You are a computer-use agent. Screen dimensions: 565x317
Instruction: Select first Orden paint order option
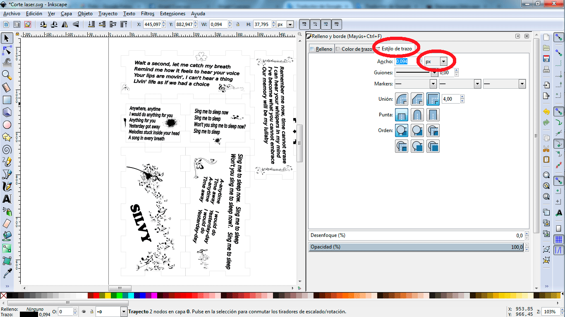pyautogui.click(x=402, y=130)
